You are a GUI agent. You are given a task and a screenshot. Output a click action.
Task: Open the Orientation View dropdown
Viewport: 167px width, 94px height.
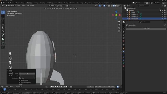pos(27,78)
